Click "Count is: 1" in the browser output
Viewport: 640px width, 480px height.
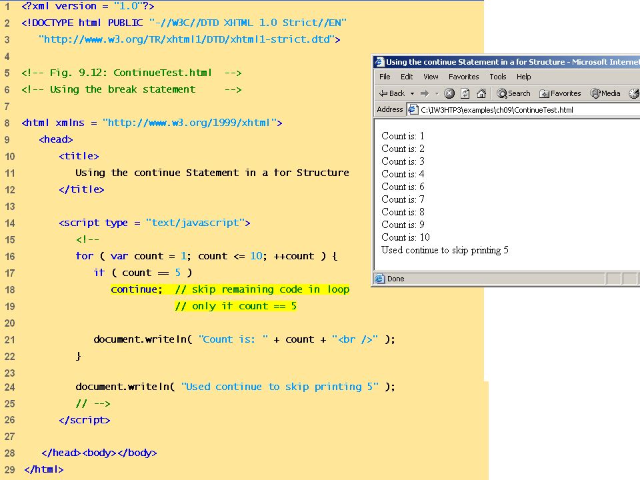pyautogui.click(x=403, y=136)
